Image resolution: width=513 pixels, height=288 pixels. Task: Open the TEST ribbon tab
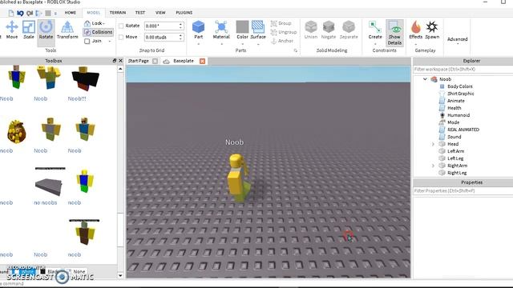[140, 13]
